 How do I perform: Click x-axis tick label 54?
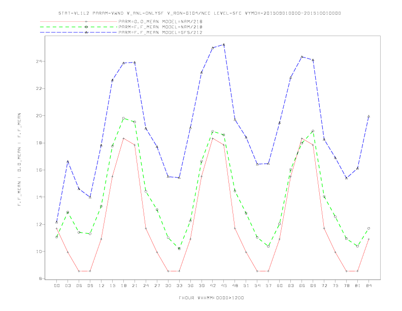257,286
